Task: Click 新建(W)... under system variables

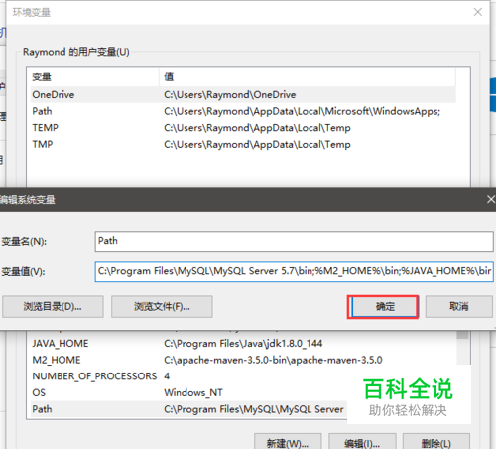Action: (x=288, y=442)
